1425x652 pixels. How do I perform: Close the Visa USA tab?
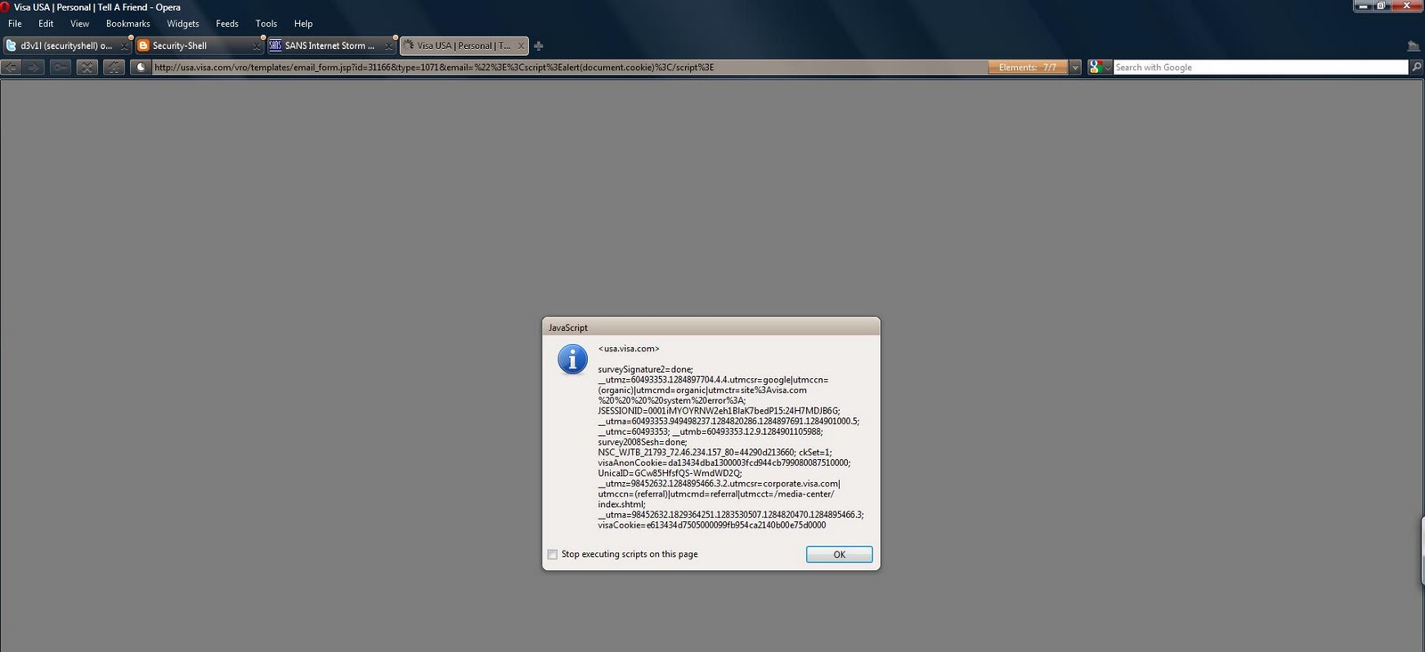pos(521,46)
